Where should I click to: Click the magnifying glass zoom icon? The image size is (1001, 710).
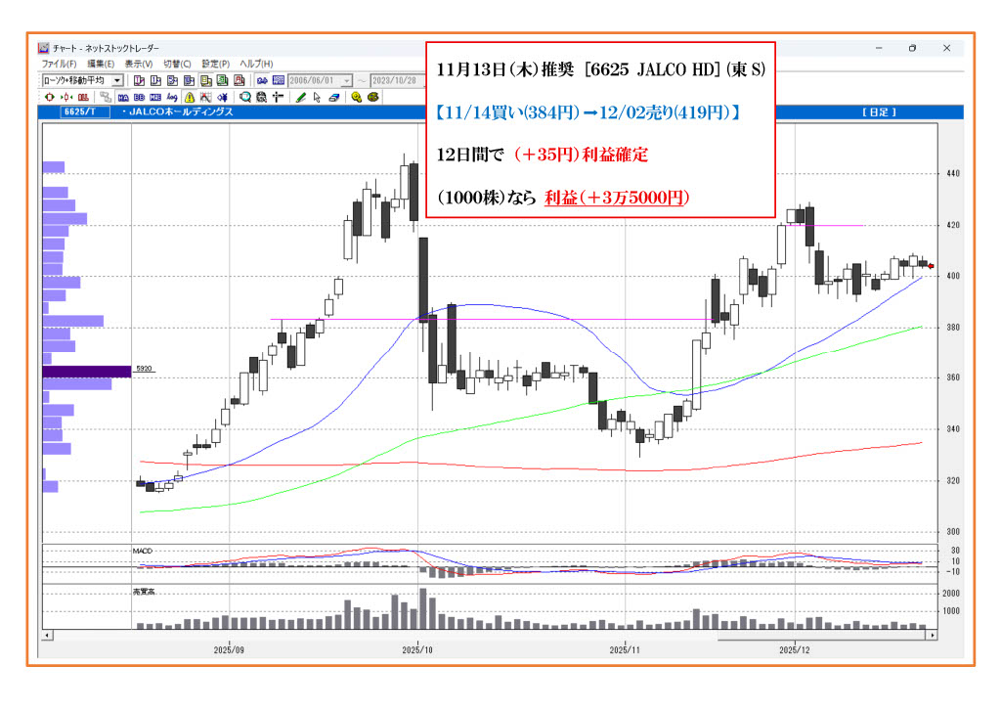pos(245,97)
